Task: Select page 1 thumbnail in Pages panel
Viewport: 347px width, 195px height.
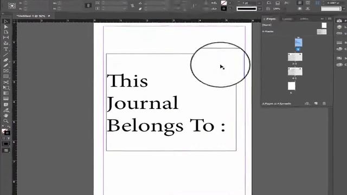Action: (298, 42)
